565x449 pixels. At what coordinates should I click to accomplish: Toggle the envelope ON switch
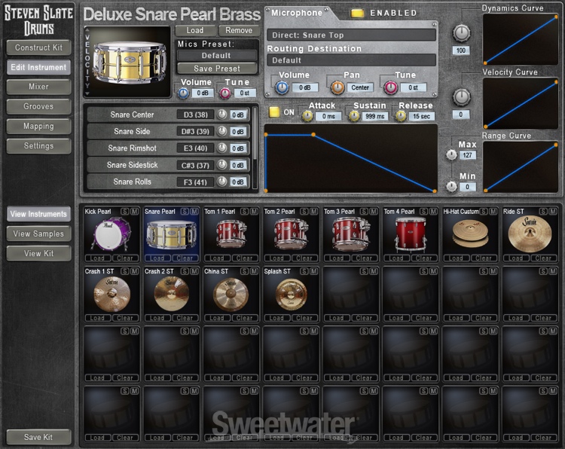tap(276, 112)
